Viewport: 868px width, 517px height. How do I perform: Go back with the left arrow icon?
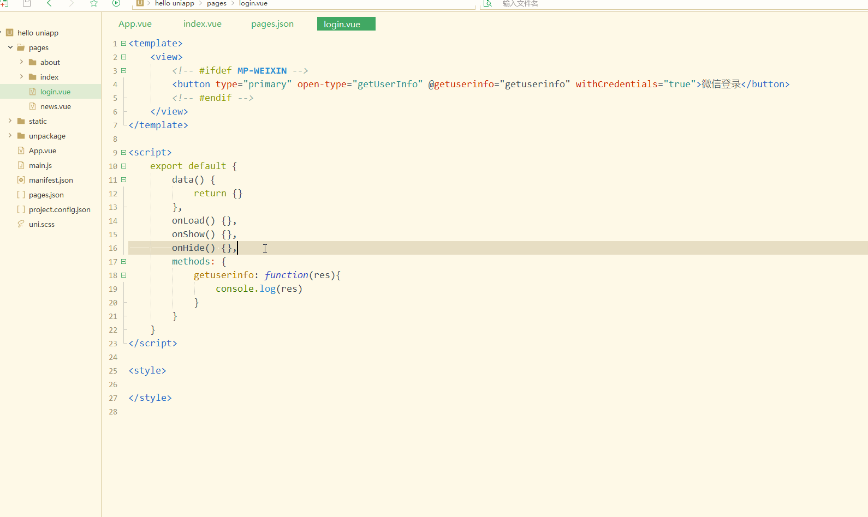[x=49, y=3]
